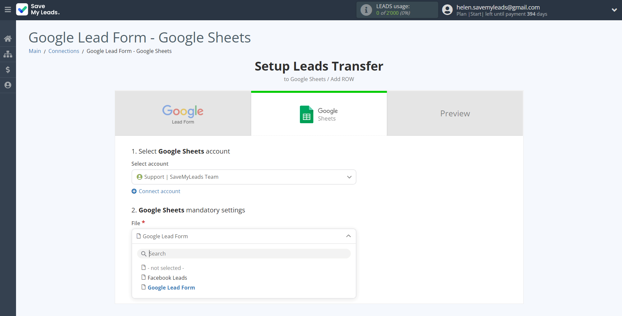Click the Google logo on Lead Form tab

pyautogui.click(x=183, y=111)
